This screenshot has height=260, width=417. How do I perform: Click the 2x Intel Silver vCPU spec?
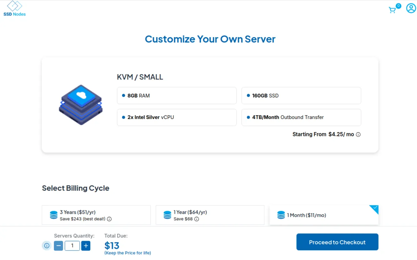coord(177,117)
